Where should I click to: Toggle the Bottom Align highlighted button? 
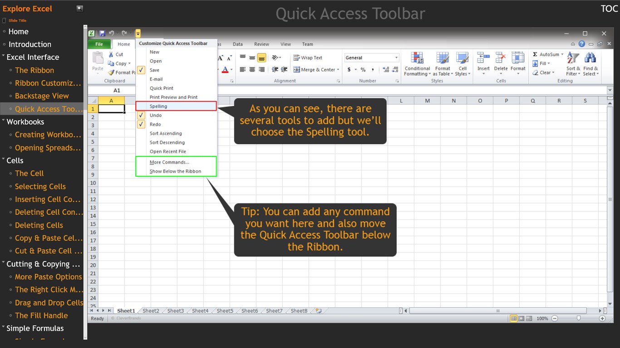coord(261,58)
